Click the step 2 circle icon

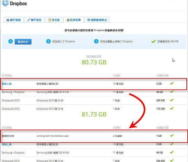48,41
